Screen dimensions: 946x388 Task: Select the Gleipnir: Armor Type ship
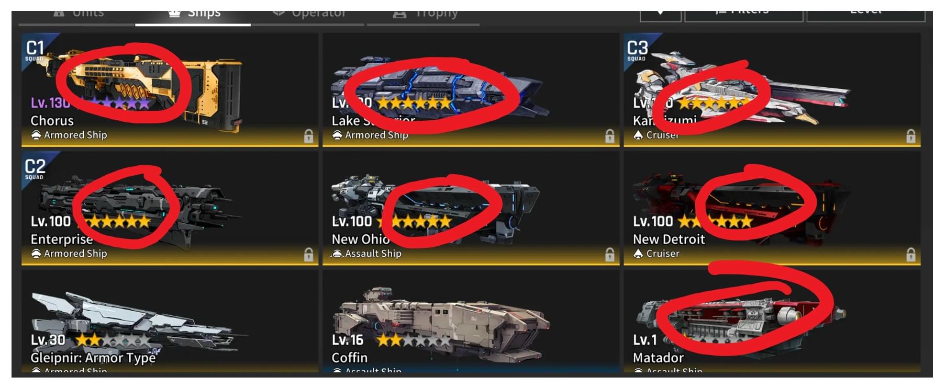pyautogui.click(x=170, y=321)
